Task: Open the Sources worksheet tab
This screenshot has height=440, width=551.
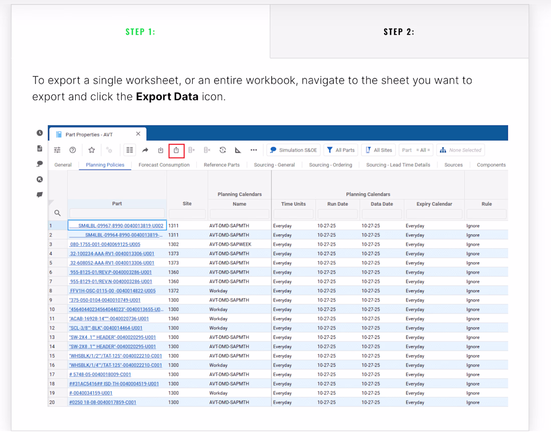Action: pyautogui.click(x=454, y=165)
